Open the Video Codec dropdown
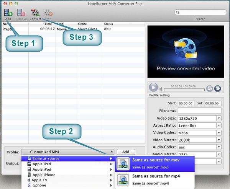 pyautogui.click(x=219, y=133)
